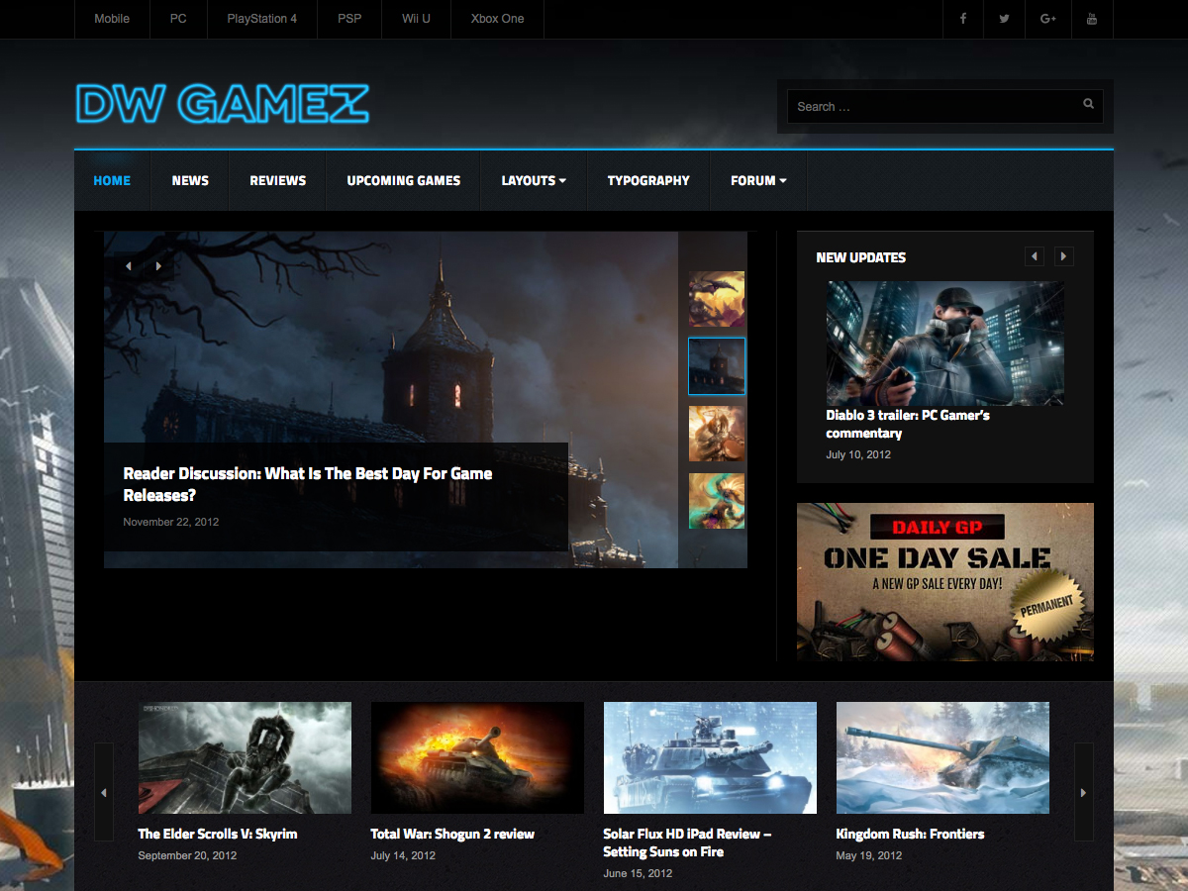The width and height of the screenshot is (1188, 891).
Task: Open The Elder Scrolls V: Skyrim title
Action: point(218,834)
